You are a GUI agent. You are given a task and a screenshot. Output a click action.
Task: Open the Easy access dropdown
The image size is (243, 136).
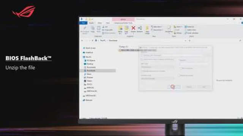pyautogui.click(x=157, y=30)
